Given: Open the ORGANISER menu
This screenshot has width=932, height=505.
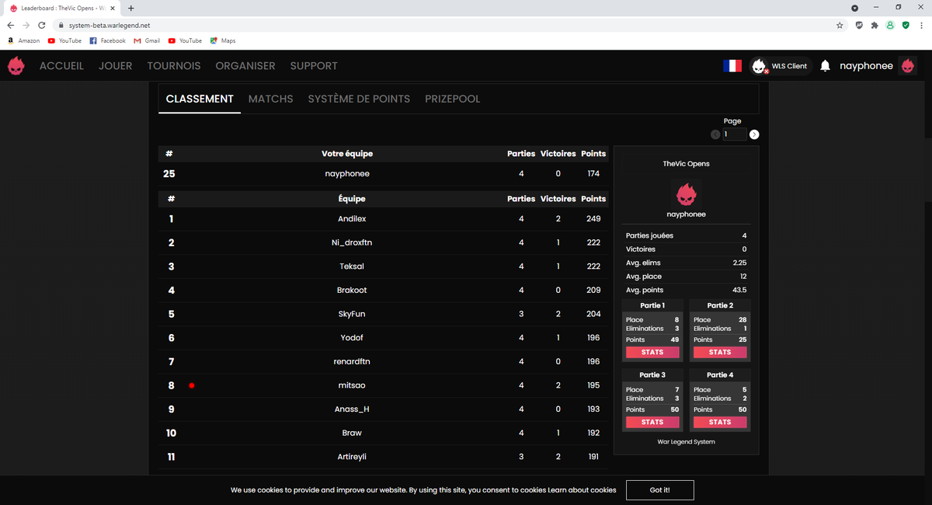Looking at the screenshot, I should coord(245,66).
